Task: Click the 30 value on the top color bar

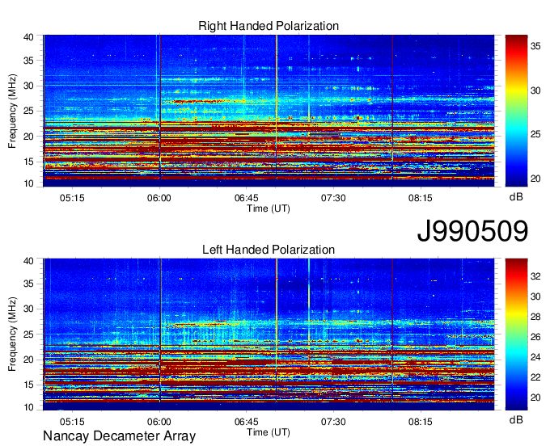Action: point(535,90)
